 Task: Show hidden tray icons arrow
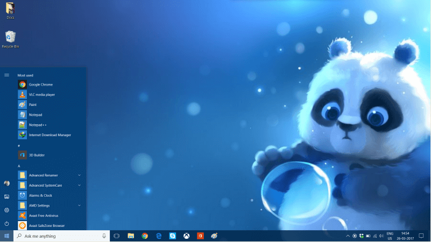(x=348, y=236)
